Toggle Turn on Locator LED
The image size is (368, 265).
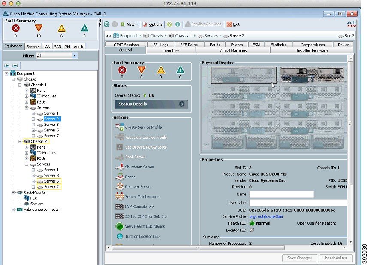[x=120, y=236]
